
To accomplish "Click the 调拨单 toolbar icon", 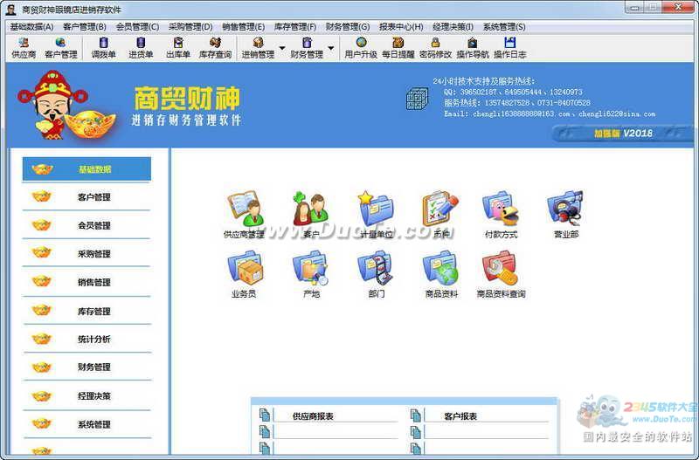I will click(x=103, y=48).
